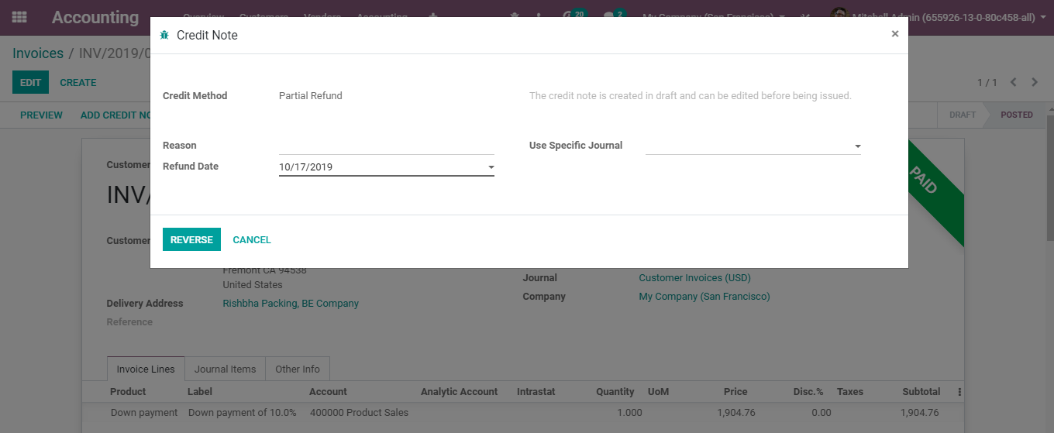This screenshot has width=1054, height=433.
Task: Sort by the Subtotal column header
Action: [921, 391]
